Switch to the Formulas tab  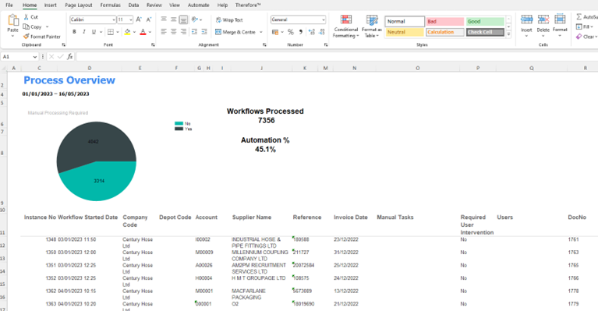point(110,5)
